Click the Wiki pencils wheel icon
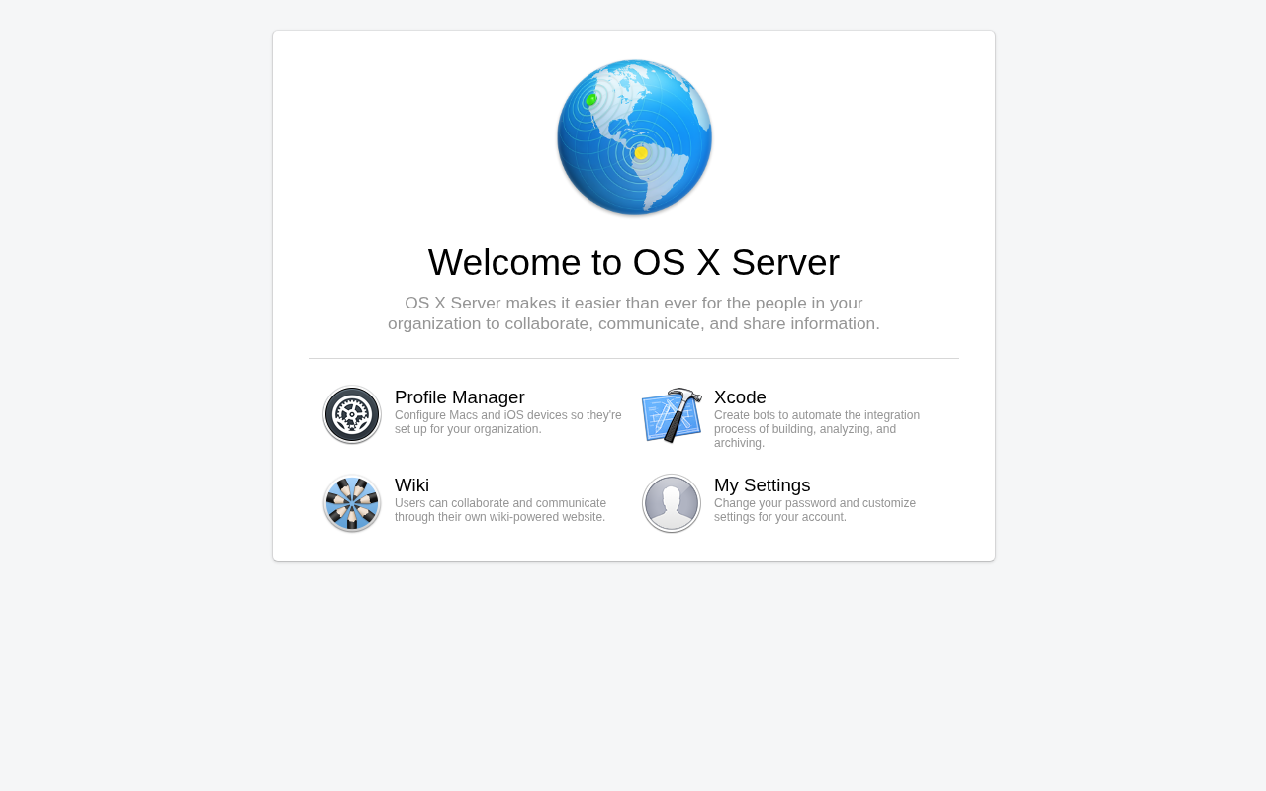1266x791 pixels. (x=352, y=503)
